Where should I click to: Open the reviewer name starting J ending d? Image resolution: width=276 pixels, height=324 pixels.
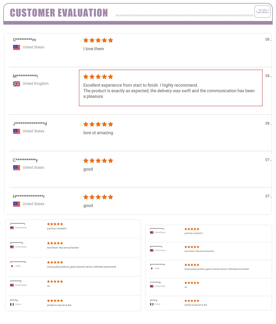(x=30, y=124)
